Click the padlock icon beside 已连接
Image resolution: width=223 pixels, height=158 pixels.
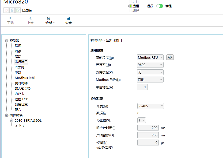(x=12, y=10)
